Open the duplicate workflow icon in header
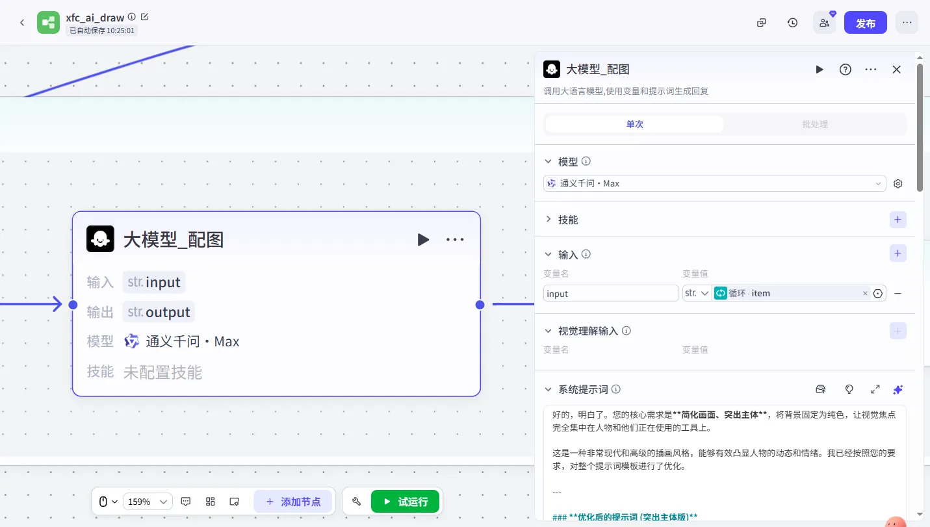930x527 pixels. click(762, 23)
